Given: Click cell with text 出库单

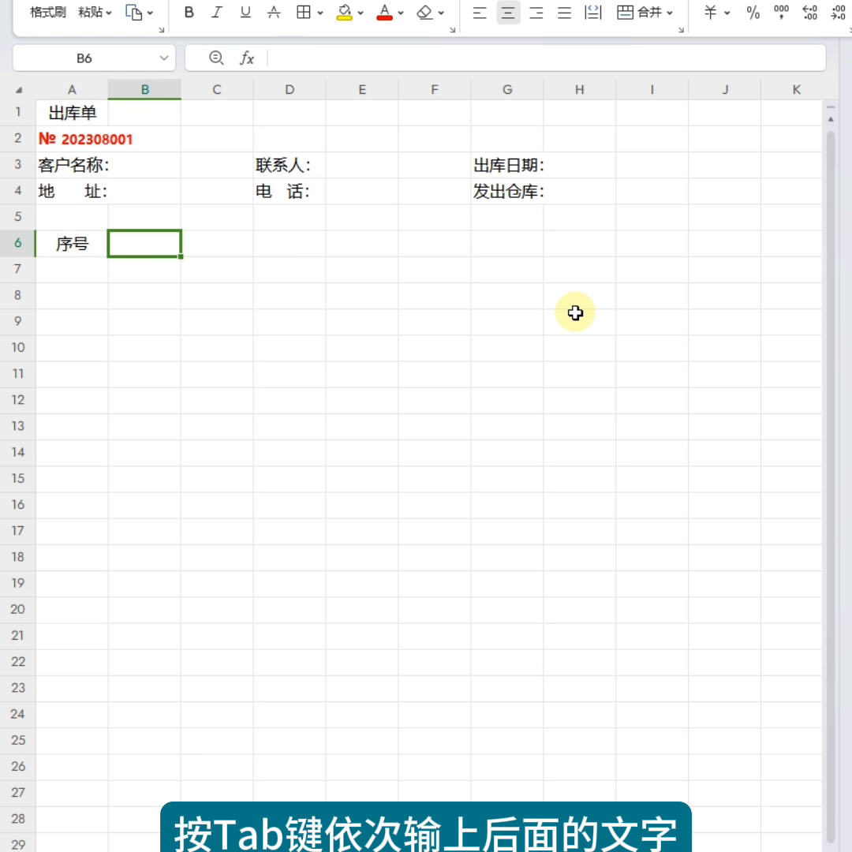Looking at the screenshot, I should (x=73, y=113).
